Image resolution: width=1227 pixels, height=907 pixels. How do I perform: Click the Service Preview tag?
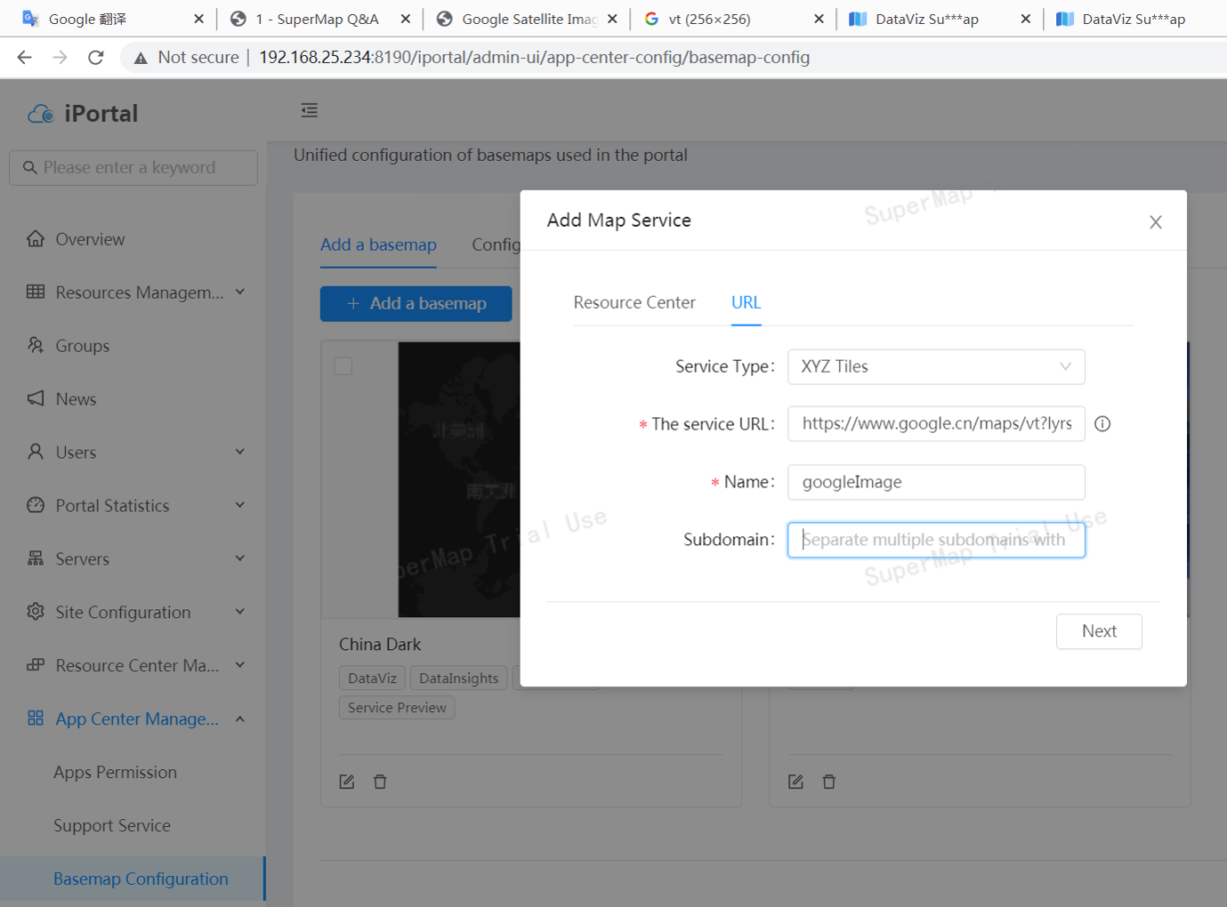(397, 708)
